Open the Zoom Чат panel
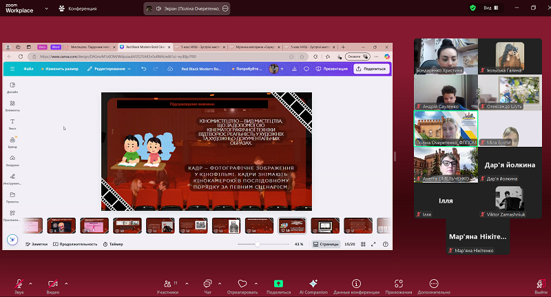Image resolution: width=551 pixels, height=297 pixels. (208, 286)
